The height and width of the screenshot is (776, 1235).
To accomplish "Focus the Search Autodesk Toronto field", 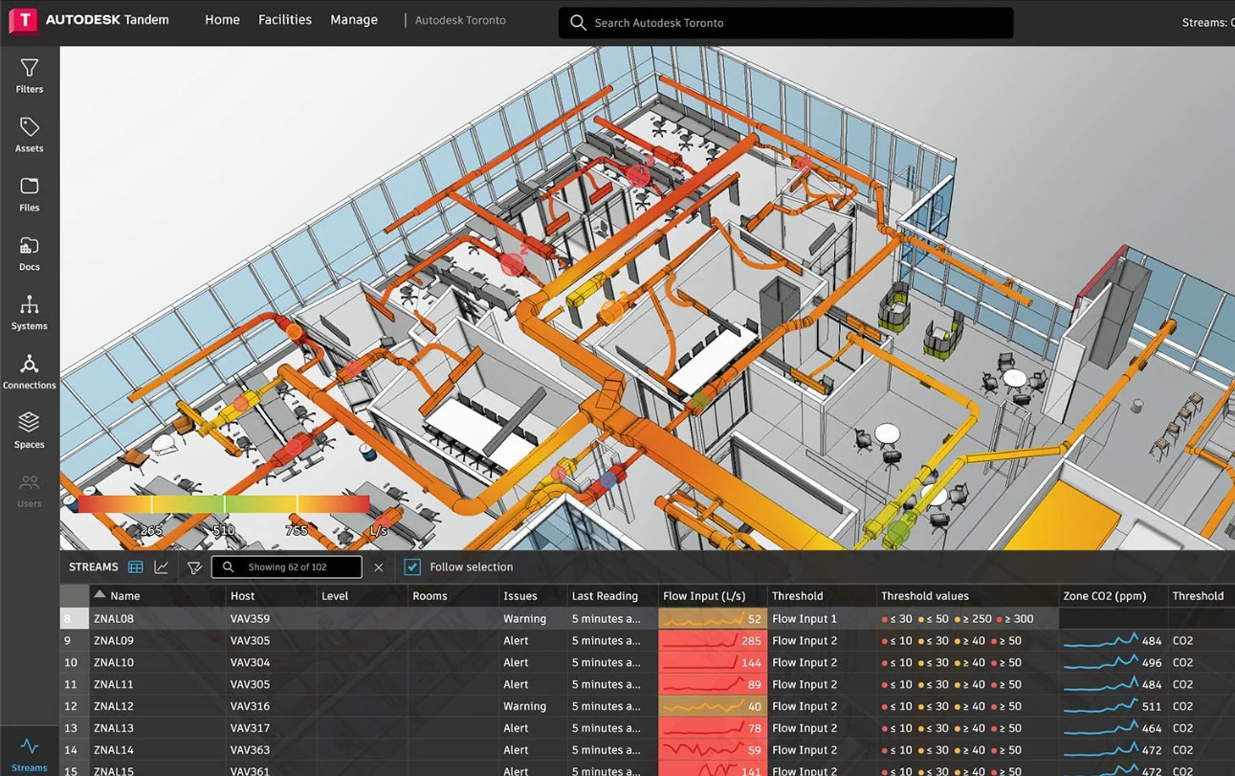I will pyautogui.click(x=785, y=23).
